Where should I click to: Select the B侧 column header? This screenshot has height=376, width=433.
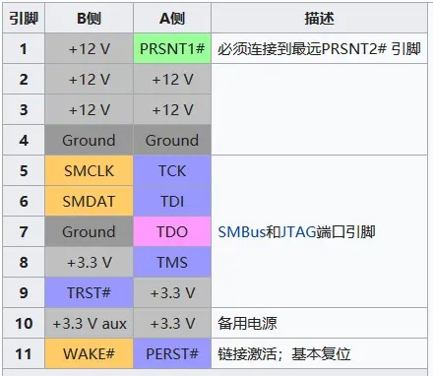89,18
